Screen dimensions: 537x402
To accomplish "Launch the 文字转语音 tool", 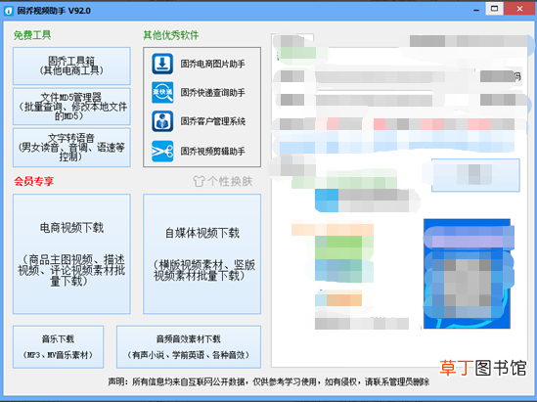I will click(x=71, y=148).
